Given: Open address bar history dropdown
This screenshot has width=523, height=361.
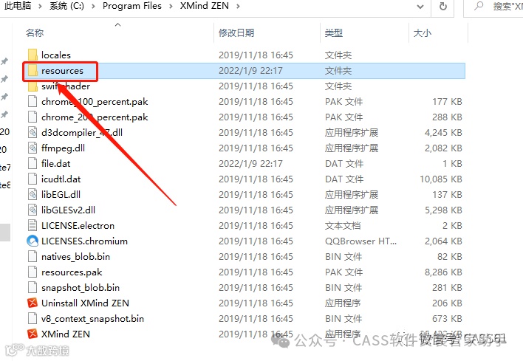Looking at the screenshot, I should [420, 7].
